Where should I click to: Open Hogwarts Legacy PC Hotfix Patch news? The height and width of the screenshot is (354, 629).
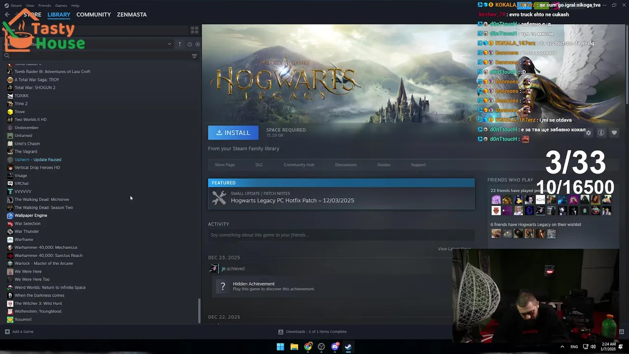[x=292, y=201]
